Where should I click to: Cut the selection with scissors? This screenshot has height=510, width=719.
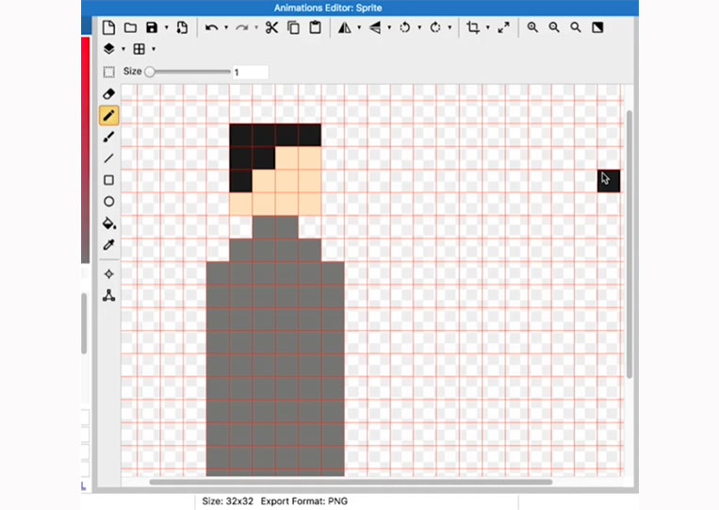(x=272, y=27)
